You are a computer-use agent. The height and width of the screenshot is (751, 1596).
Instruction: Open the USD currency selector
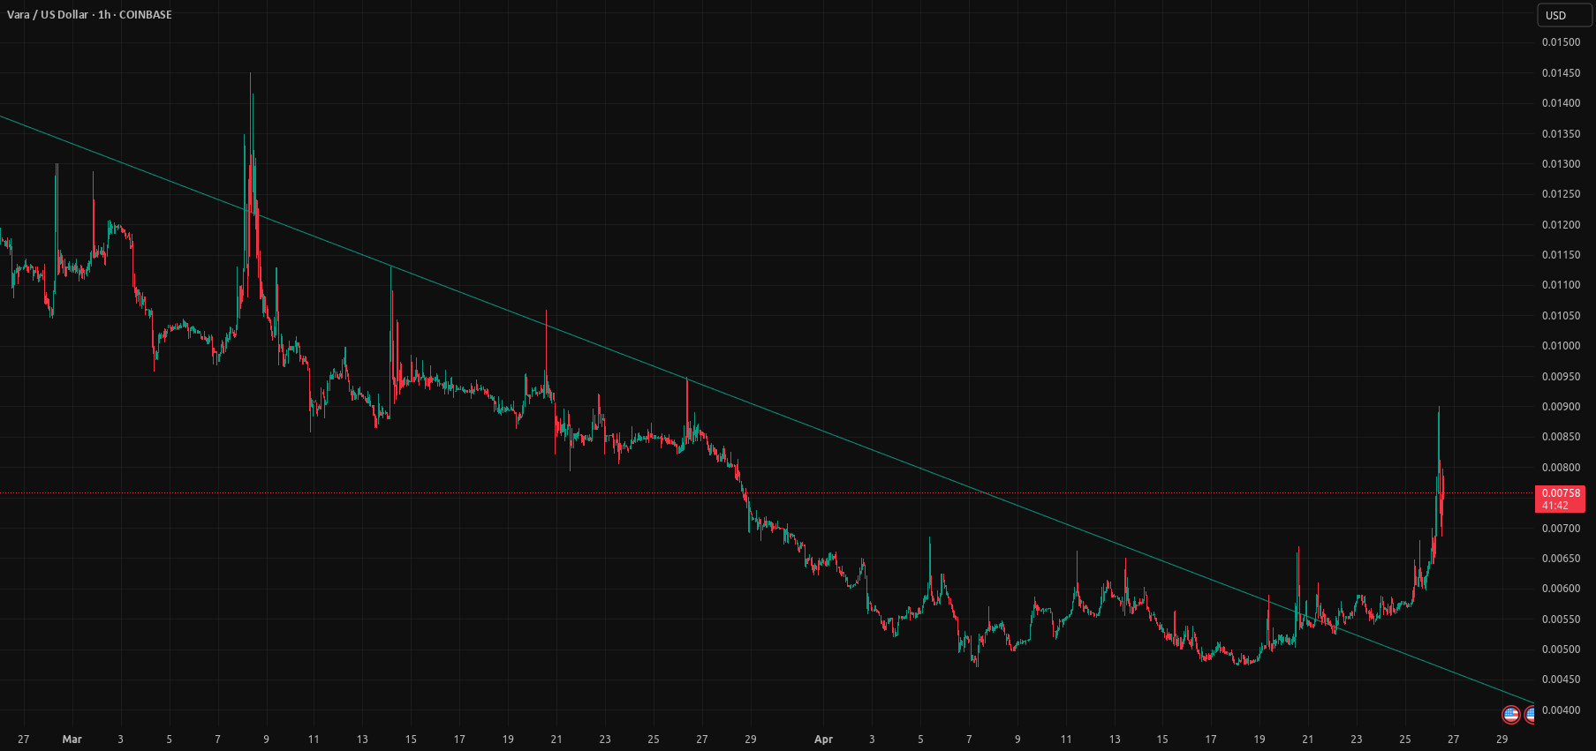1565,15
